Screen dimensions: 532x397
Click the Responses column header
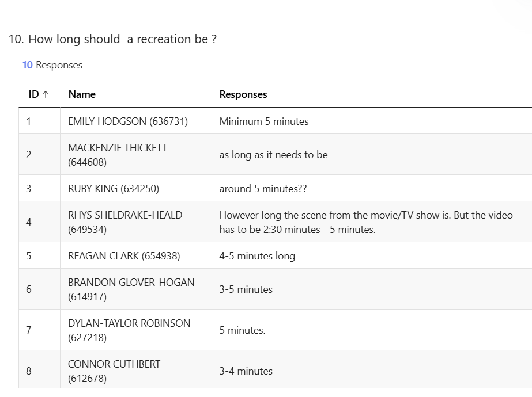[x=243, y=94]
